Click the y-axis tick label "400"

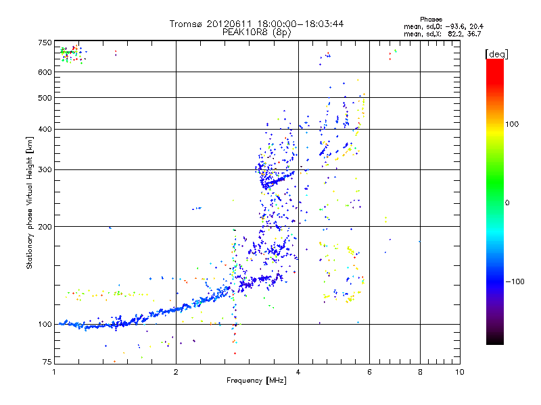[x=45, y=129]
